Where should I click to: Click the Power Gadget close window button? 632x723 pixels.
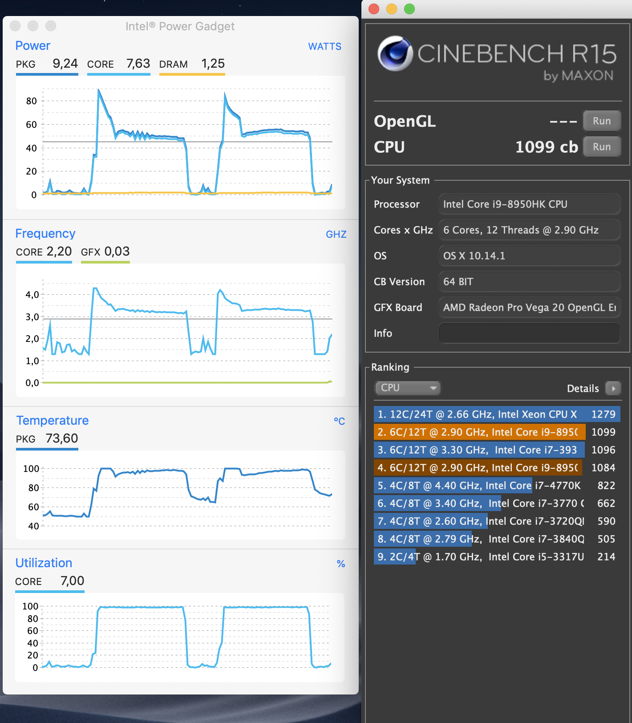15,26
